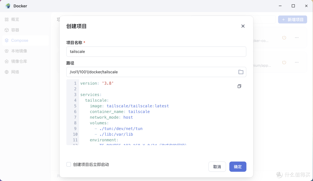The height and width of the screenshot is (181, 313).
Task: Open more options for docker-co... project
Action: 297,38
